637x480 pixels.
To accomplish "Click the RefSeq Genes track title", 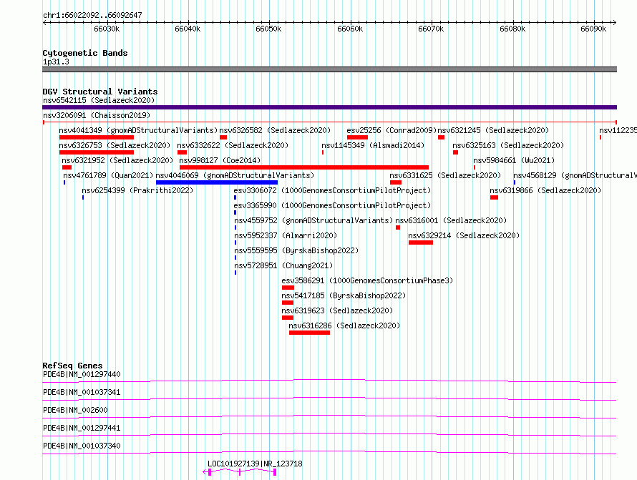I will point(72,366).
